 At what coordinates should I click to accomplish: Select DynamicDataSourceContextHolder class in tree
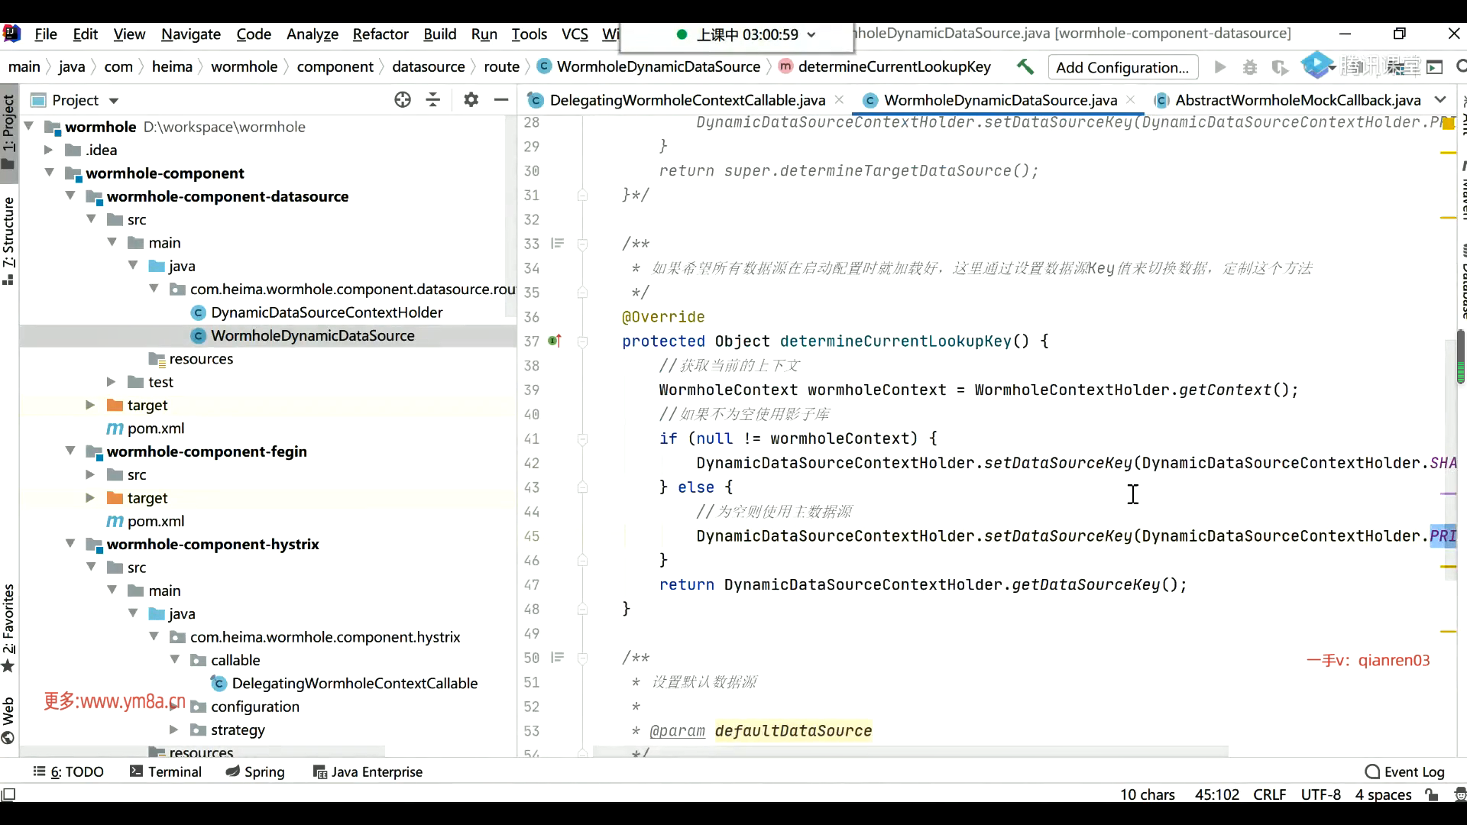326,312
